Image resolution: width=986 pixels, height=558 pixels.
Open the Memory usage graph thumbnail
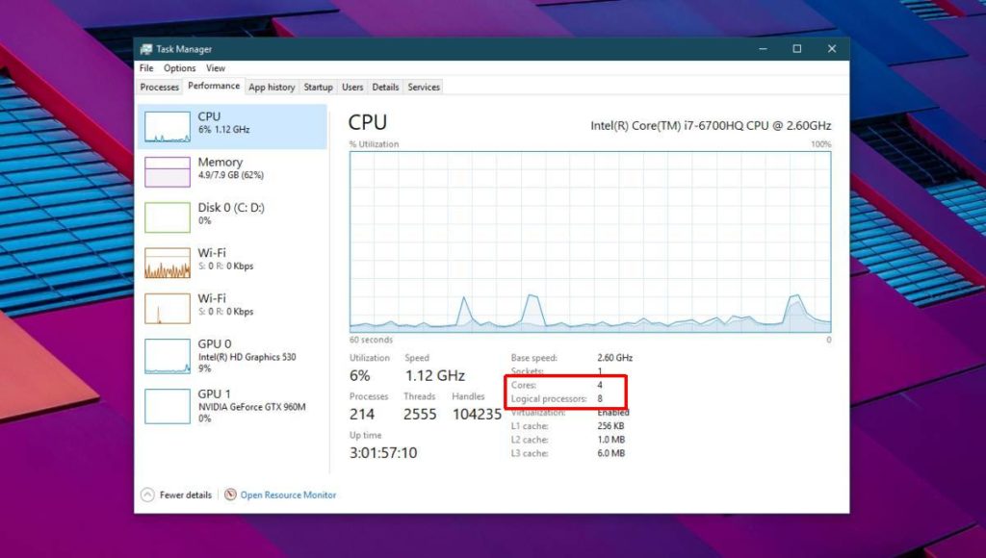168,172
